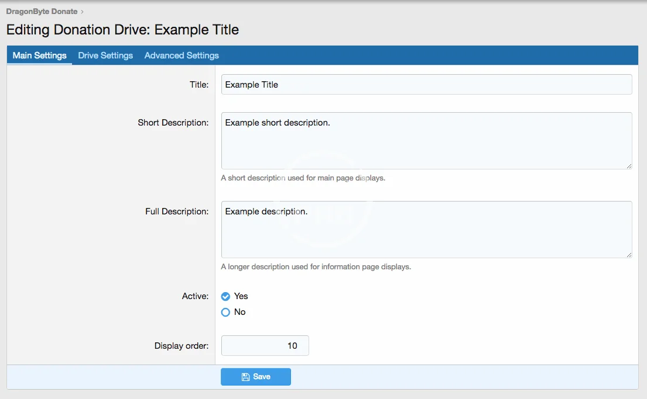This screenshot has width=647, height=399.
Task: Click the Editing Donation Drive page heading
Action: [122, 30]
